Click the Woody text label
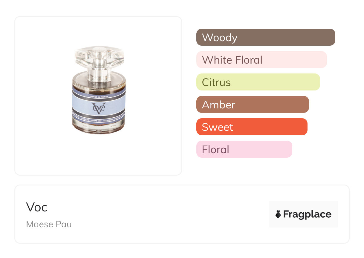Viewport: 364px width, 258px height. coord(220,37)
